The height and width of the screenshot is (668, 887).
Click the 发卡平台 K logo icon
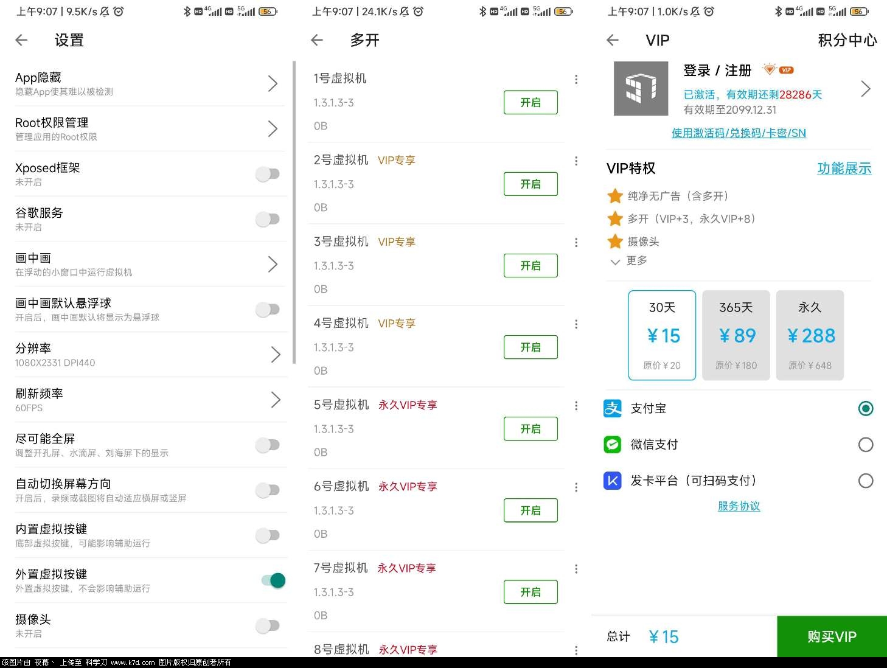click(613, 481)
